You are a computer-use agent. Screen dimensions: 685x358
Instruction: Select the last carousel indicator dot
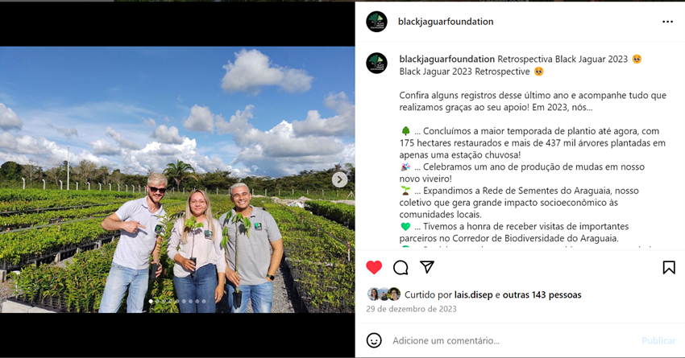(x=204, y=302)
